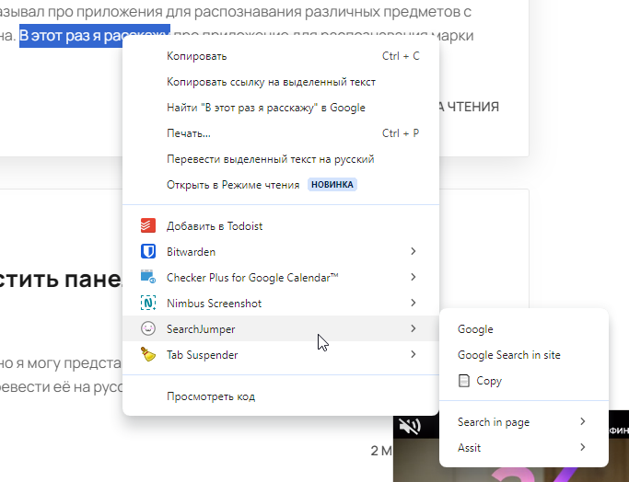Screen dimensions: 629x482
Task: Click the Copy document icon in the submenu
Action: (464, 381)
